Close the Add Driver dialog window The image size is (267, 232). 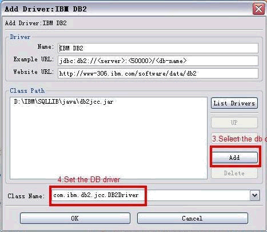click(258, 9)
